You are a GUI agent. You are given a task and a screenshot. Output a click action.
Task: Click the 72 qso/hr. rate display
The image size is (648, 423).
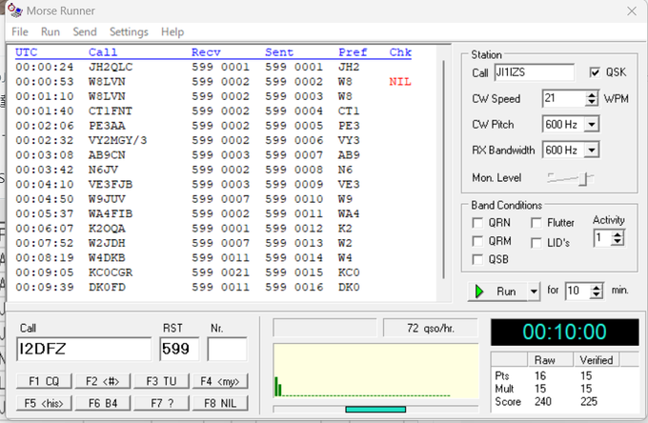pos(430,328)
